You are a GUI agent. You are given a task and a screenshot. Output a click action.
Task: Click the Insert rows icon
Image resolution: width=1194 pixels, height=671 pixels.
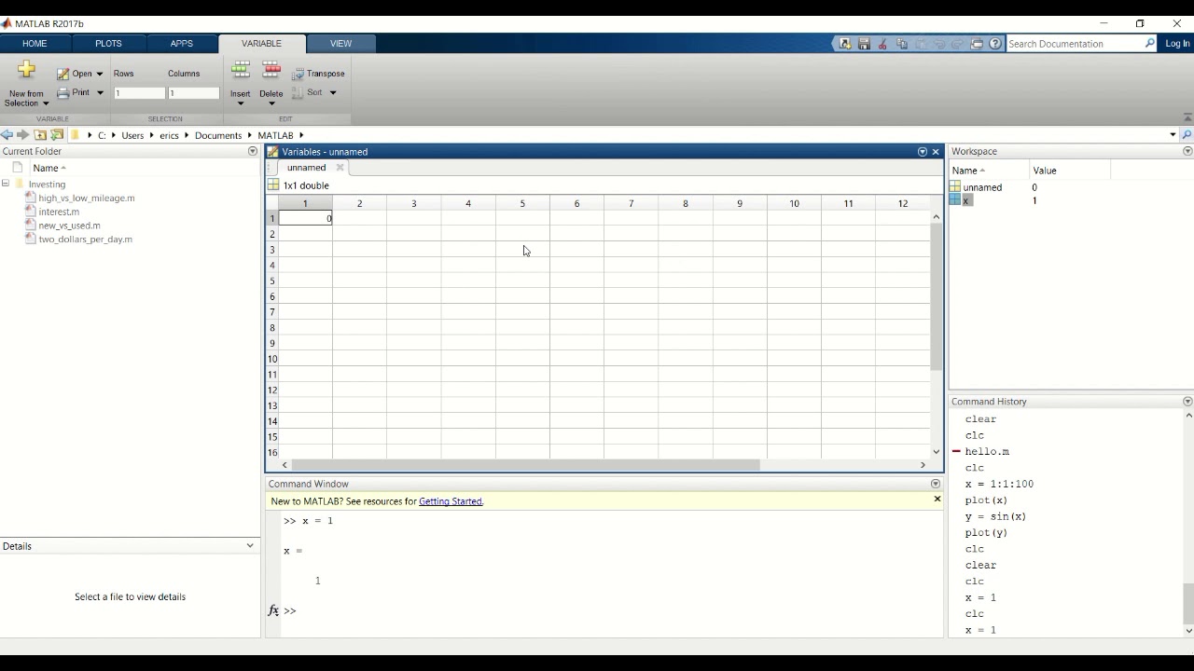point(240,70)
